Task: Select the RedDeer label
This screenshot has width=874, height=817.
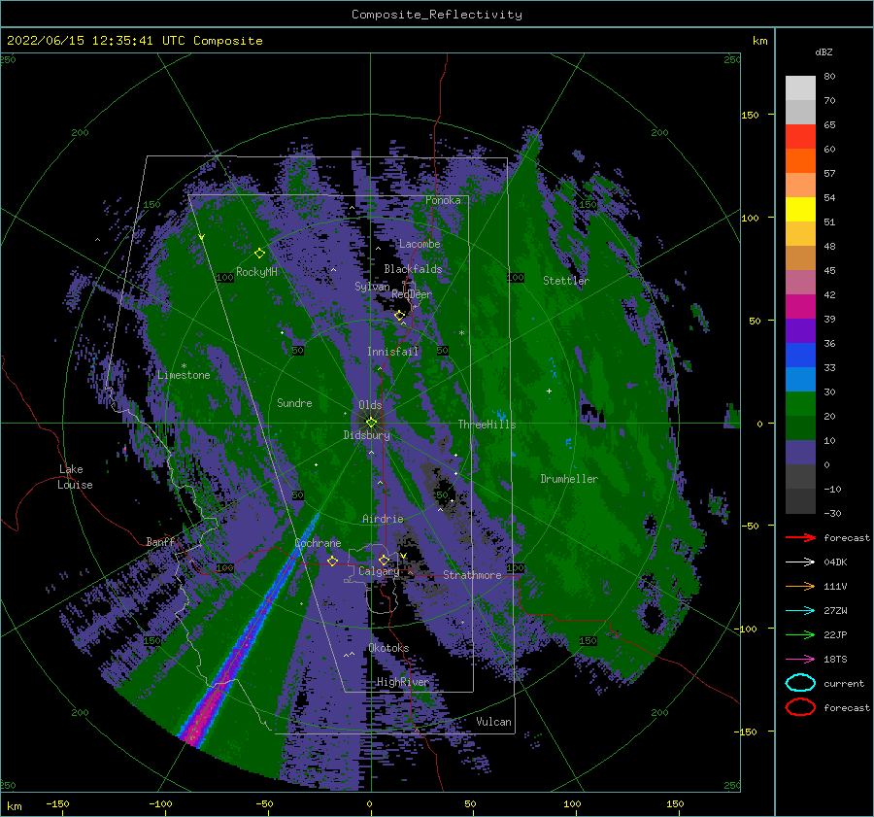Action: point(412,294)
